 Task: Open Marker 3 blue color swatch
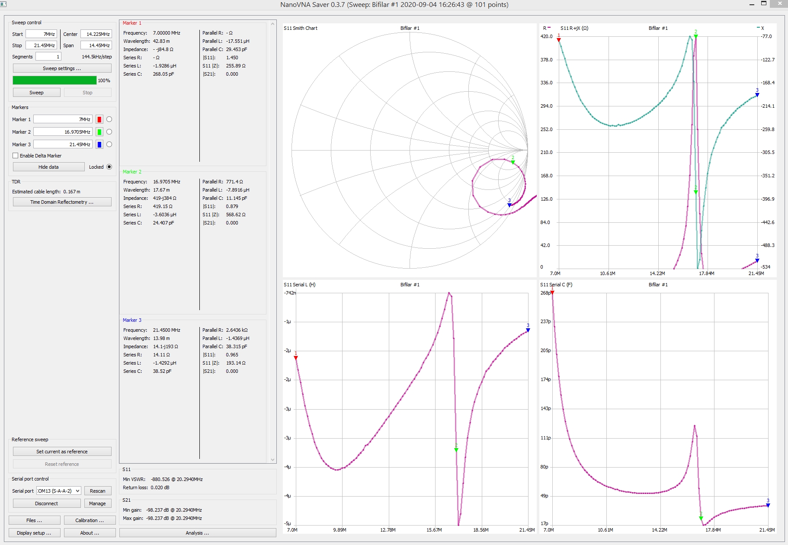[99, 144]
